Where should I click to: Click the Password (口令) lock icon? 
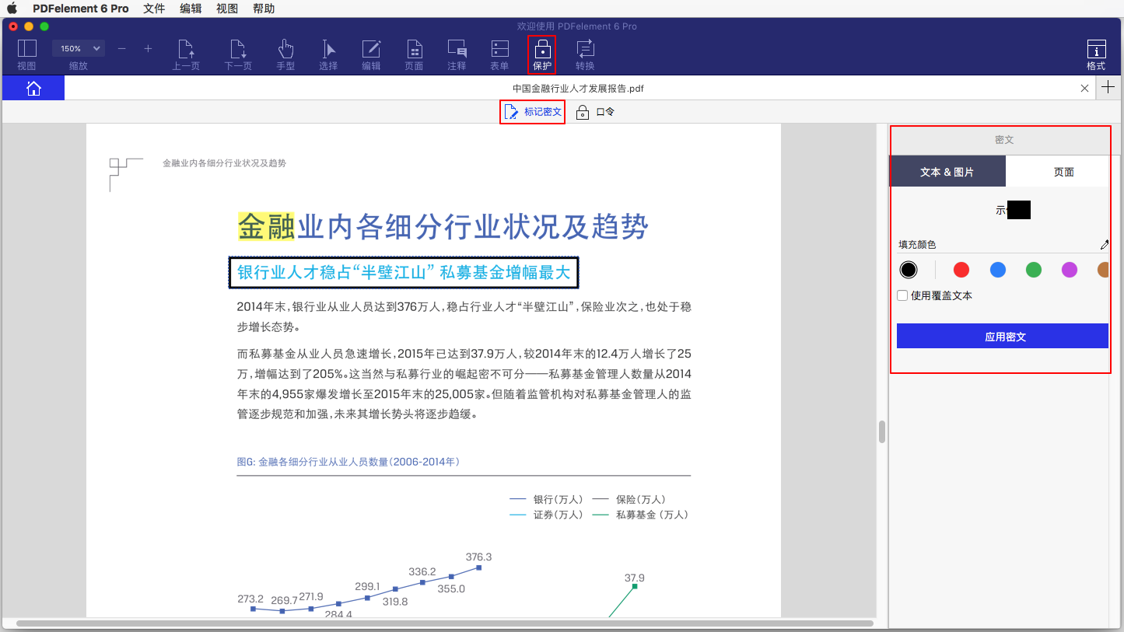point(582,113)
